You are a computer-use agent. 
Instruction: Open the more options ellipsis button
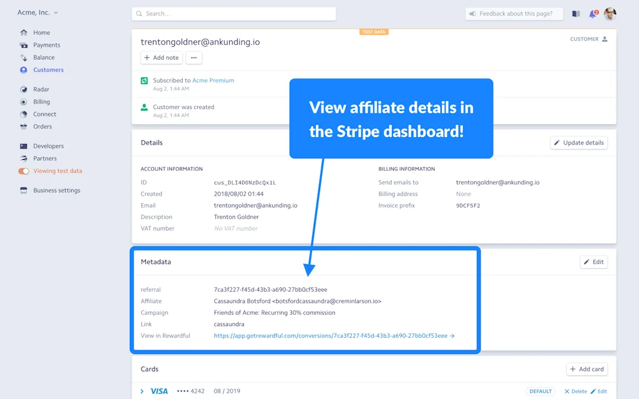coord(193,57)
